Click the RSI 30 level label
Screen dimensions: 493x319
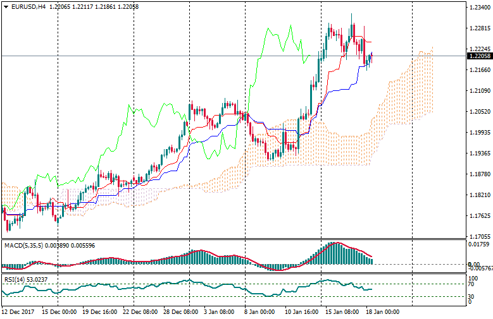click(x=471, y=296)
